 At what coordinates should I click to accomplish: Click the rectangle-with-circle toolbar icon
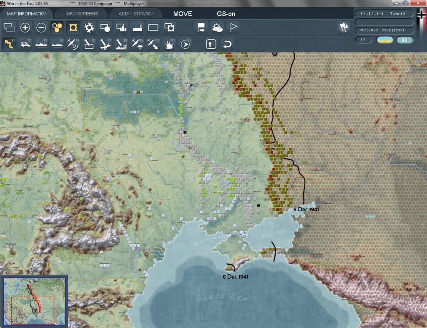(x=105, y=28)
